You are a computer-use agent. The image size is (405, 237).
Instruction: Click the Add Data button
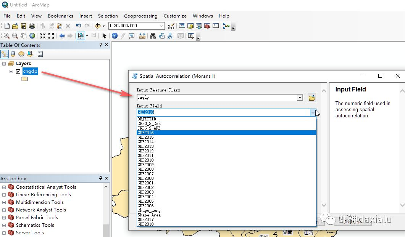point(98,26)
